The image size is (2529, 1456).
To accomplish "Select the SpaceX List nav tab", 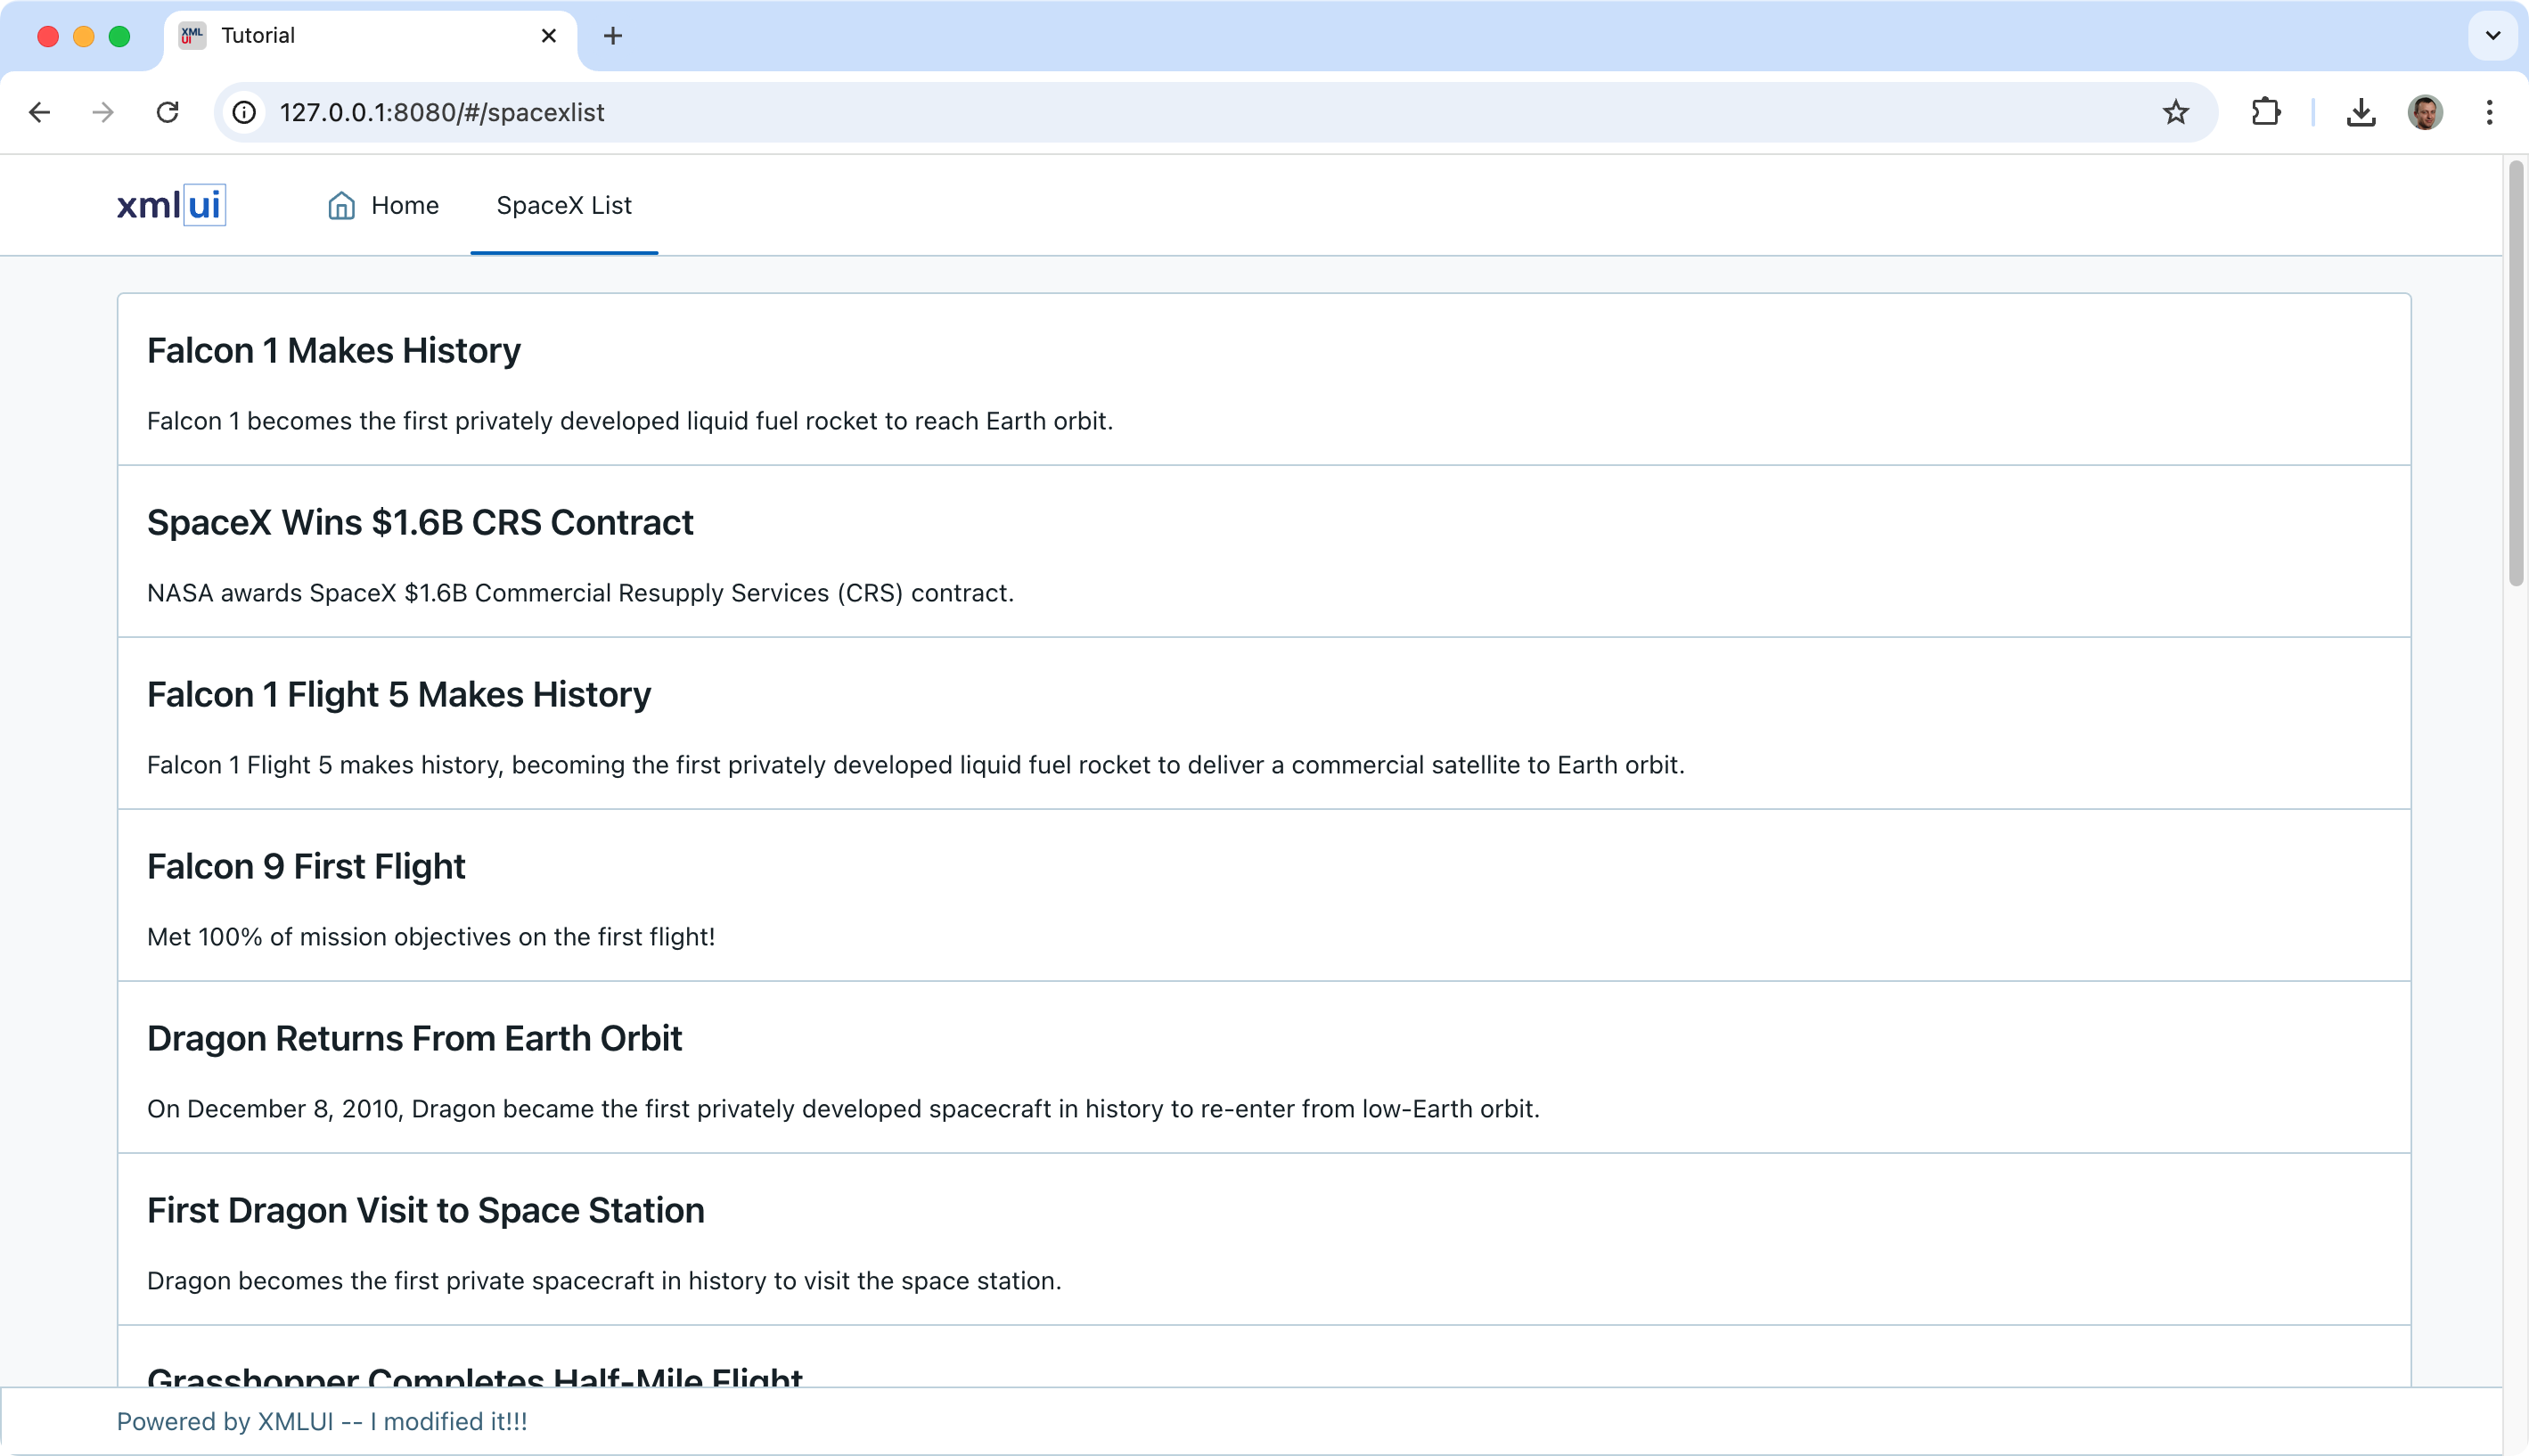I will pyautogui.click(x=564, y=205).
